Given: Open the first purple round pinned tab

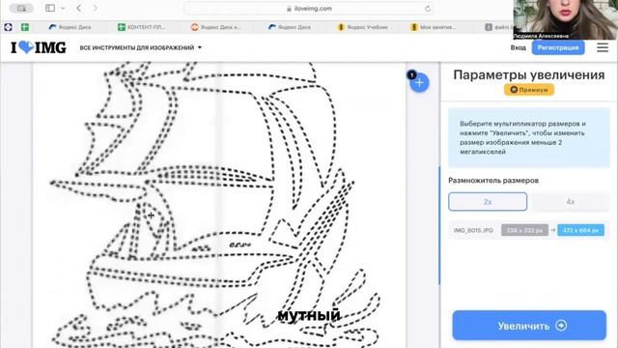Looking at the screenshot, I should click(8, 27).
